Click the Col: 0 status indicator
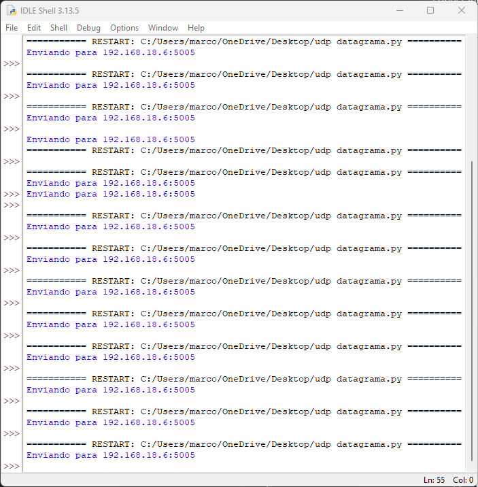Viewport: 478px width, 487px height. [x=462, y=480]
